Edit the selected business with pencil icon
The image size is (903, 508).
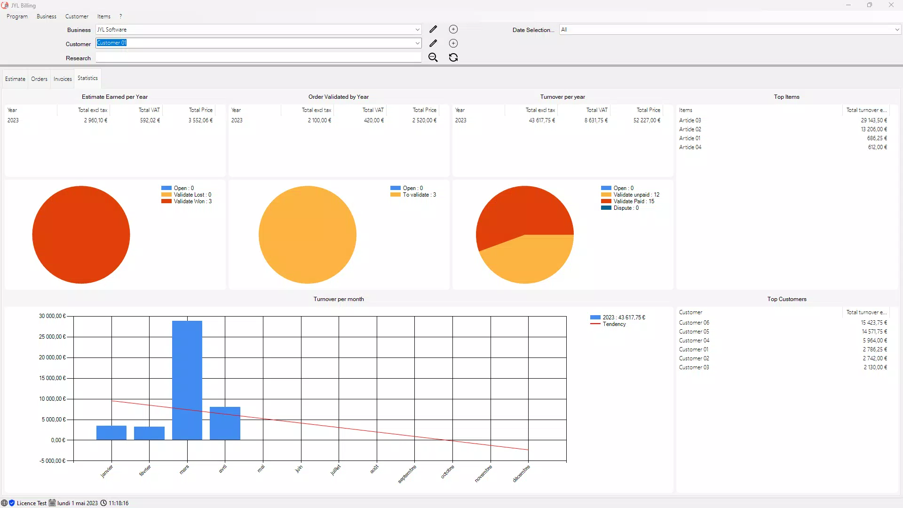[433, 29]
